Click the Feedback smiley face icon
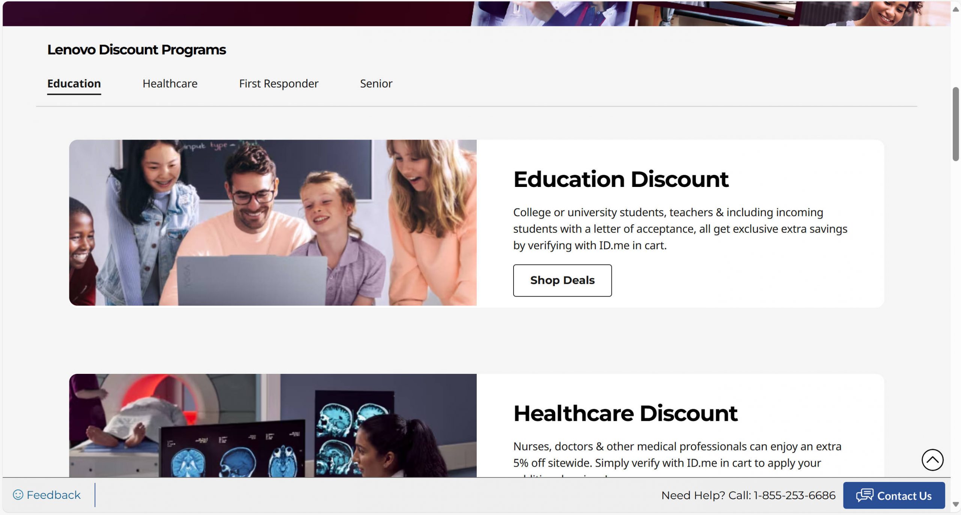 click(x=18, y=495)
